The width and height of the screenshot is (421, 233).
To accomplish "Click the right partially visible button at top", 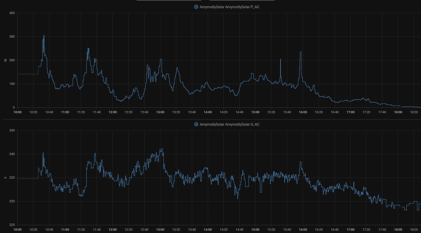I will [242, 0].
